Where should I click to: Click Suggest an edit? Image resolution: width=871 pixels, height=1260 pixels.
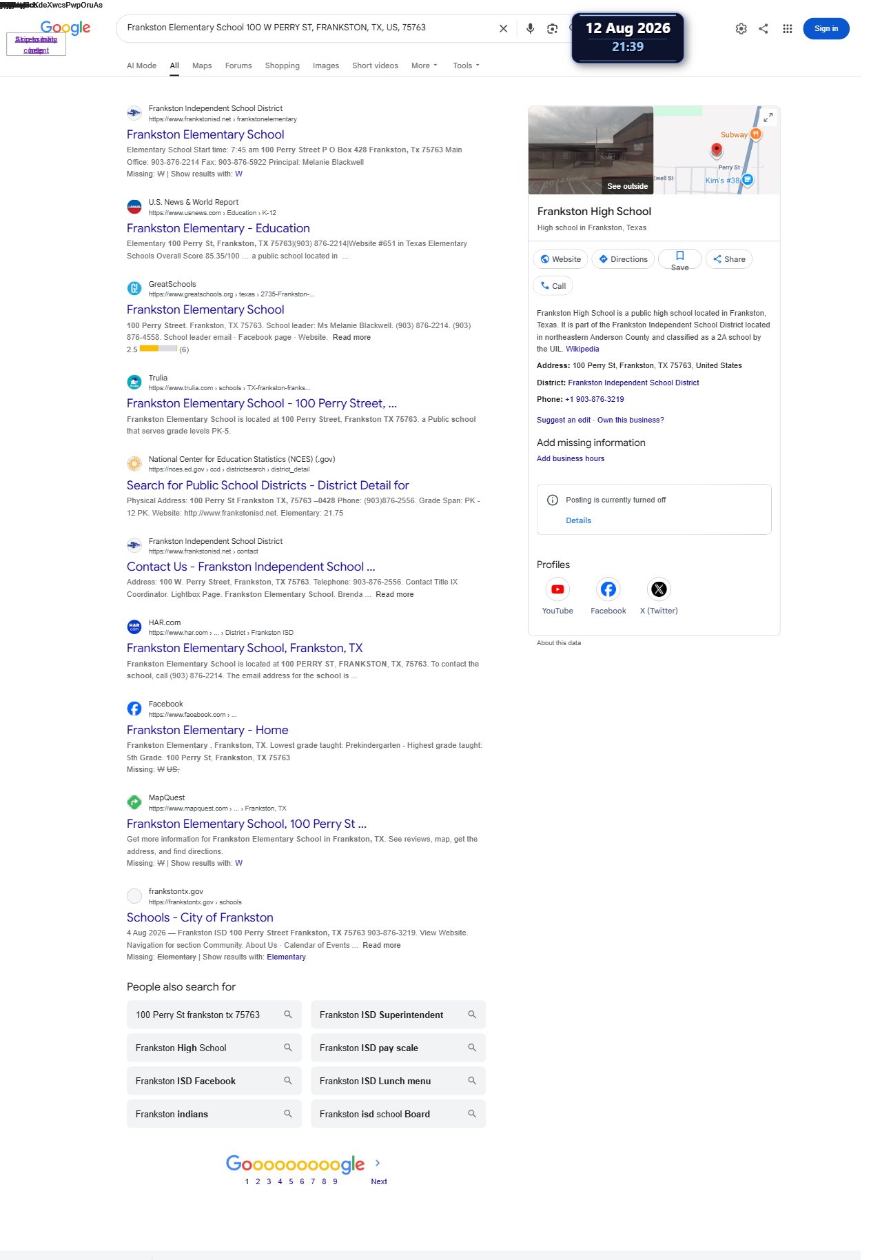click(564, 420)
